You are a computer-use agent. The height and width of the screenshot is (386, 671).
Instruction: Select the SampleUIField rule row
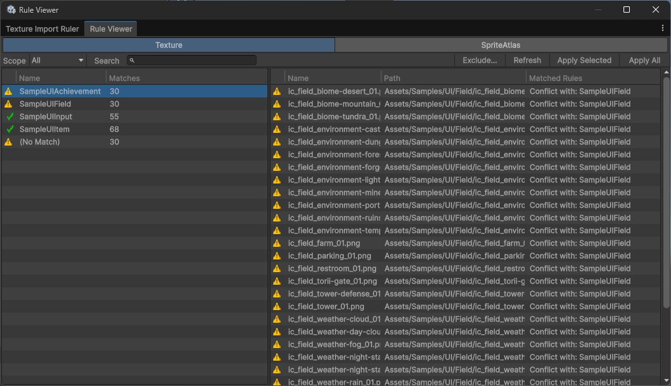[x=135, y=104]
